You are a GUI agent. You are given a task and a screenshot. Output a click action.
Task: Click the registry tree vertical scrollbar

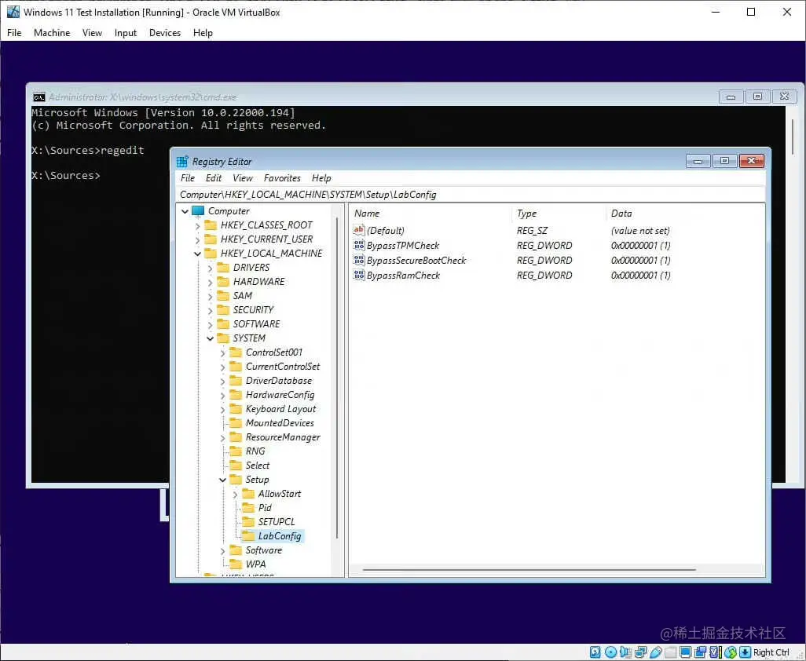(337, 378)
